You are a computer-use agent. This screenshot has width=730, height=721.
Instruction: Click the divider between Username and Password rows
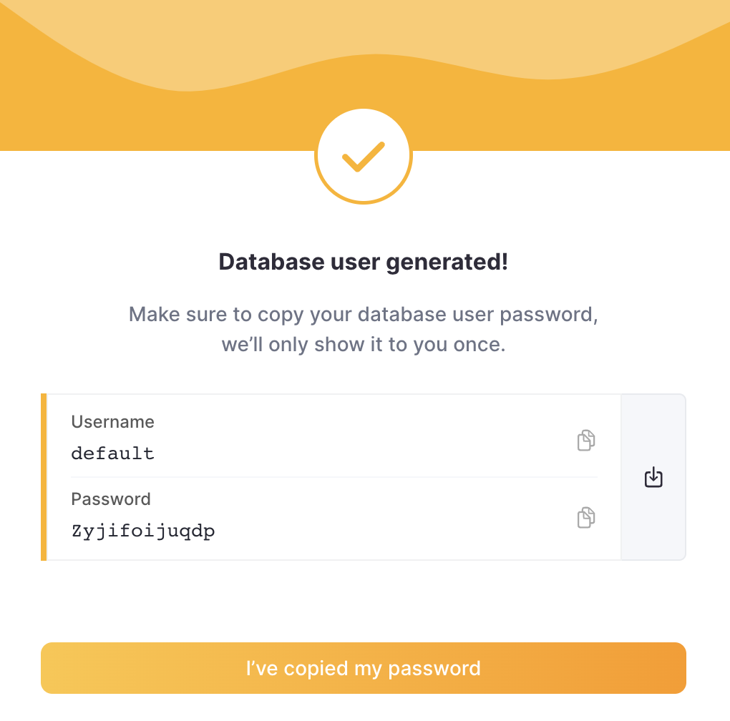334,476
